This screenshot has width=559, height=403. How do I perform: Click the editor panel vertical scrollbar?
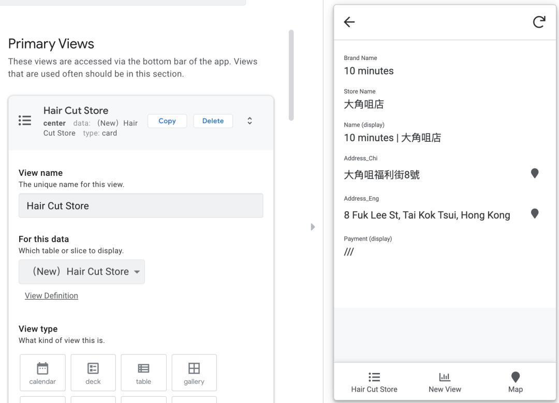click(x=291, y=76)
